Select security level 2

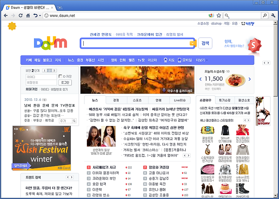pyautogui.click(x=50, y=71)
